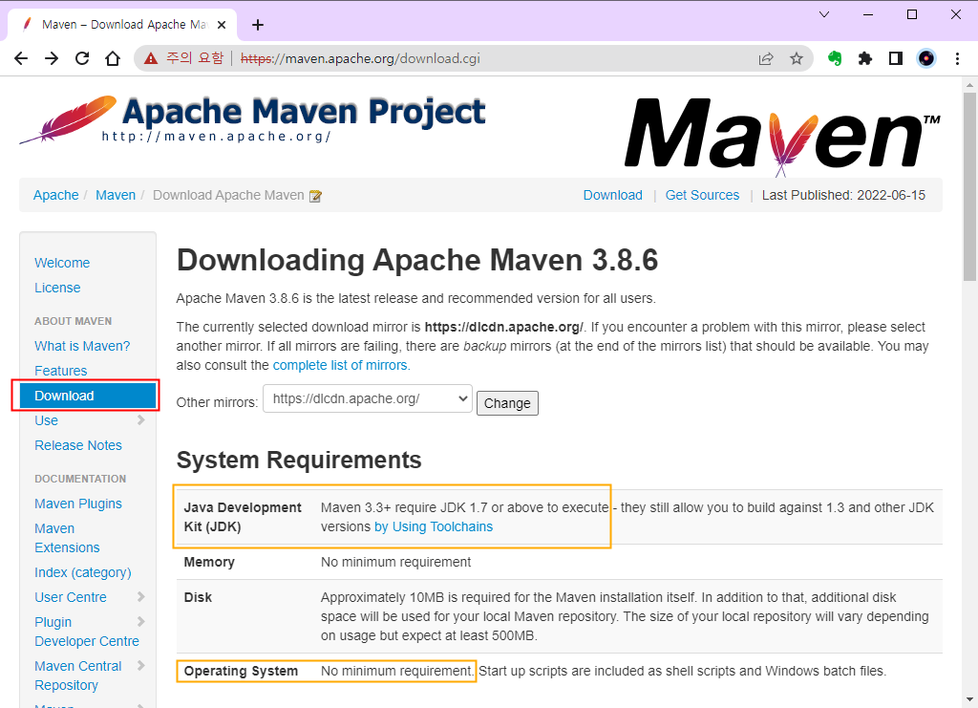Image resolution: width=978 pixels, height=708 pixels.
Task: Open the Maven Extensions sidebar link
Action: tap(68, 538)
